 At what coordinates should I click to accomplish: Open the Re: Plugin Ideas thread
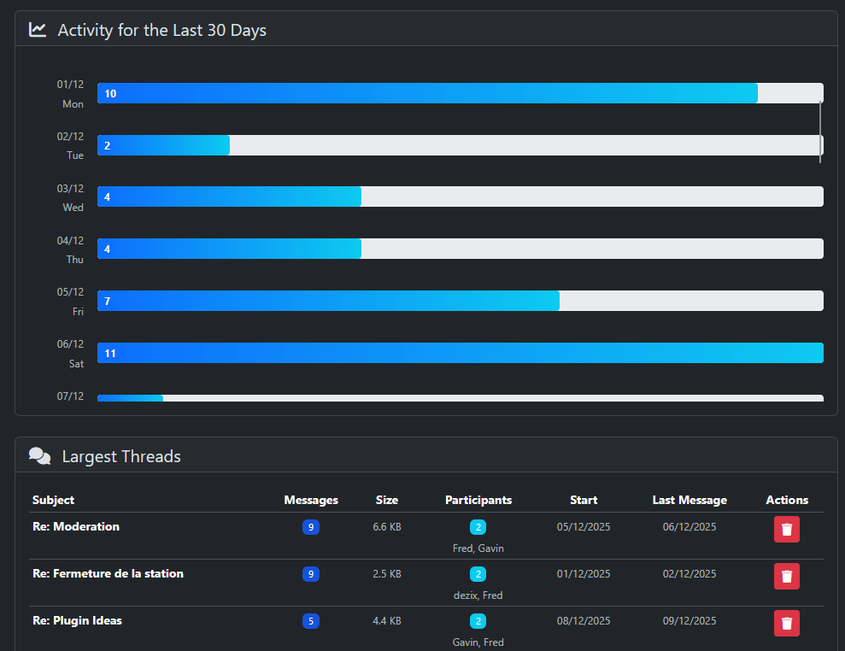pyautogui.click(x=77, y=620)
